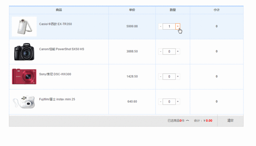Click product name Sony/索尼 DSC-WX300

[x=55, y=74]
